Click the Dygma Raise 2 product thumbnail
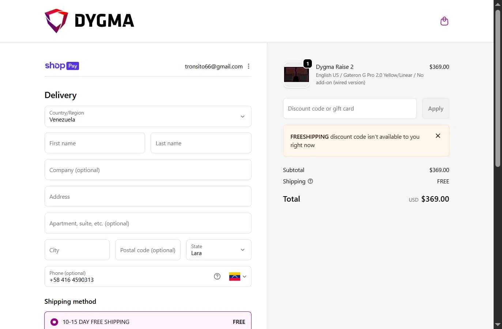This screenshot has width=502, height=329. (297, 75)
